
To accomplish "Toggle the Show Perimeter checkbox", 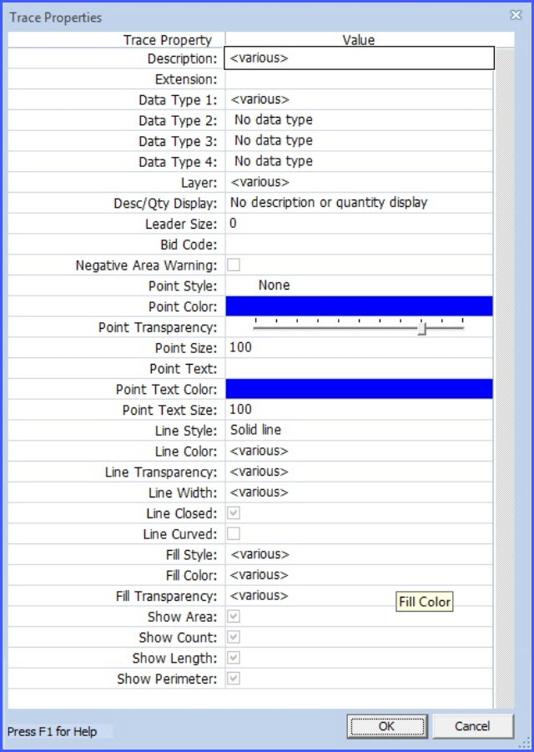I will click(234, 679).
